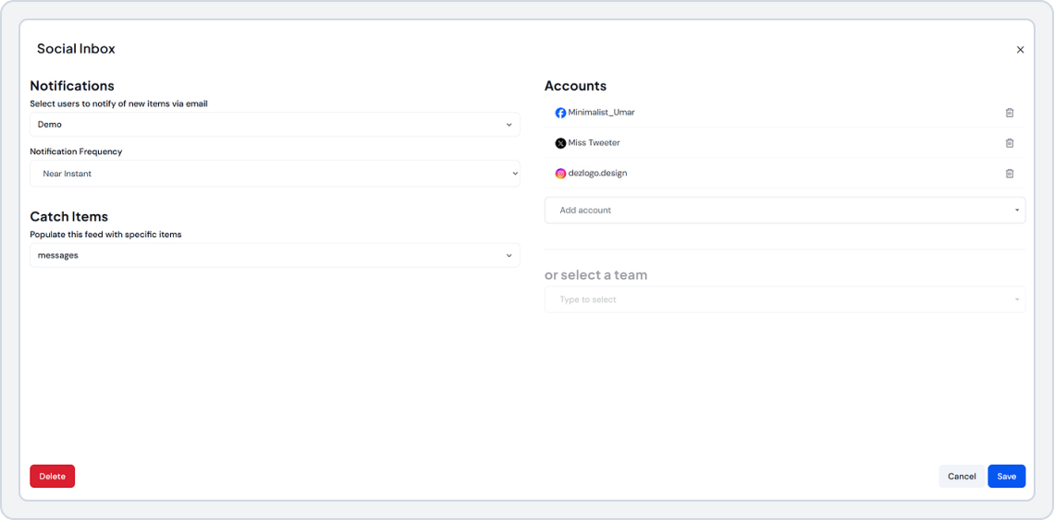Viewport: 1054px width, 520px height.
Task: Click the Facebook icon next to Minimalist_Umar
Action: [x=560, y=113]
